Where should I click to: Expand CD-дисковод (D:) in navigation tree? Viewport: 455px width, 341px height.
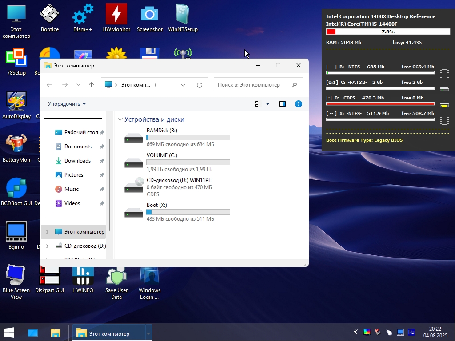[x=47, y=246]
